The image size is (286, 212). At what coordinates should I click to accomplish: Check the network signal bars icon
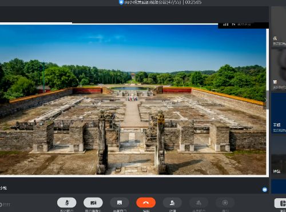226,24
